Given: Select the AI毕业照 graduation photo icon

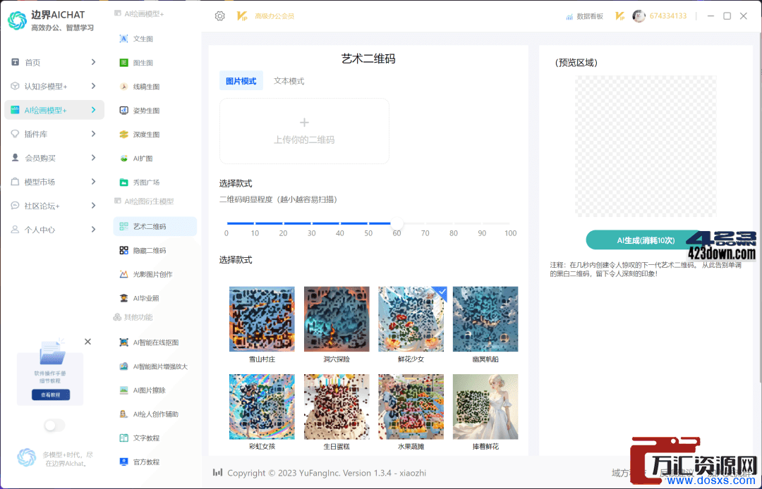Looking at the screenshot, I should pyautogui.click(x=123, y=298).
